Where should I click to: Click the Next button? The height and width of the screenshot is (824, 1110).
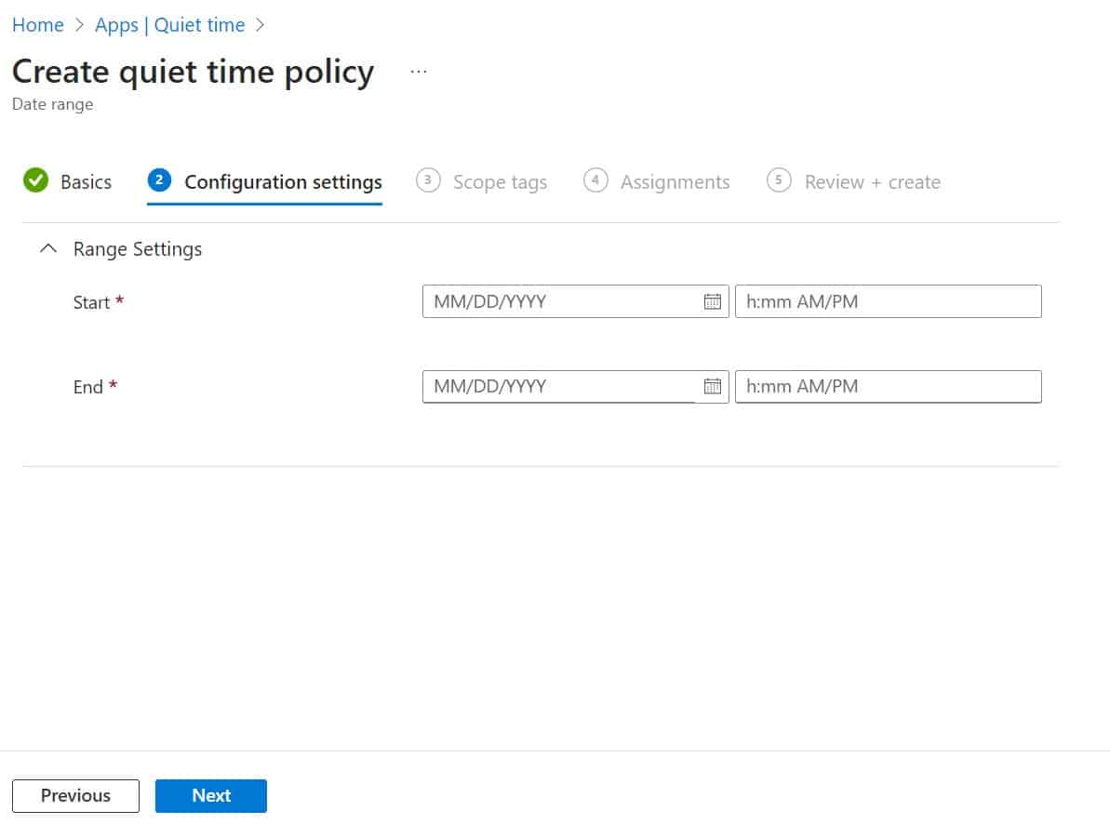click(x=211, y=795)
